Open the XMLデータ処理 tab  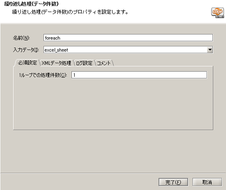point(56,63)
